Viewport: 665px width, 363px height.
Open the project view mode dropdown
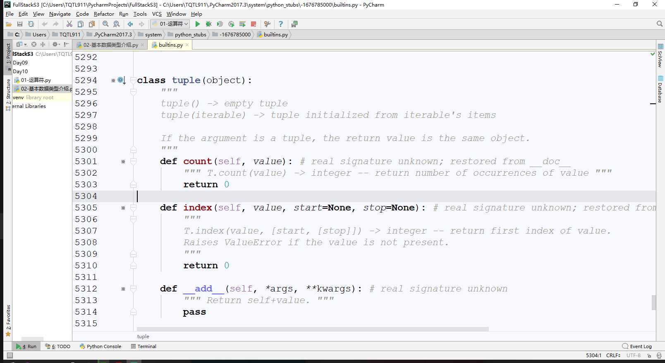22,44
